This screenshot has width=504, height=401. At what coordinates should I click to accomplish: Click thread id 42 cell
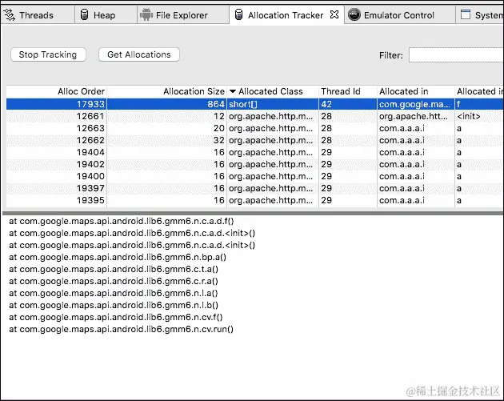(348, 104)
